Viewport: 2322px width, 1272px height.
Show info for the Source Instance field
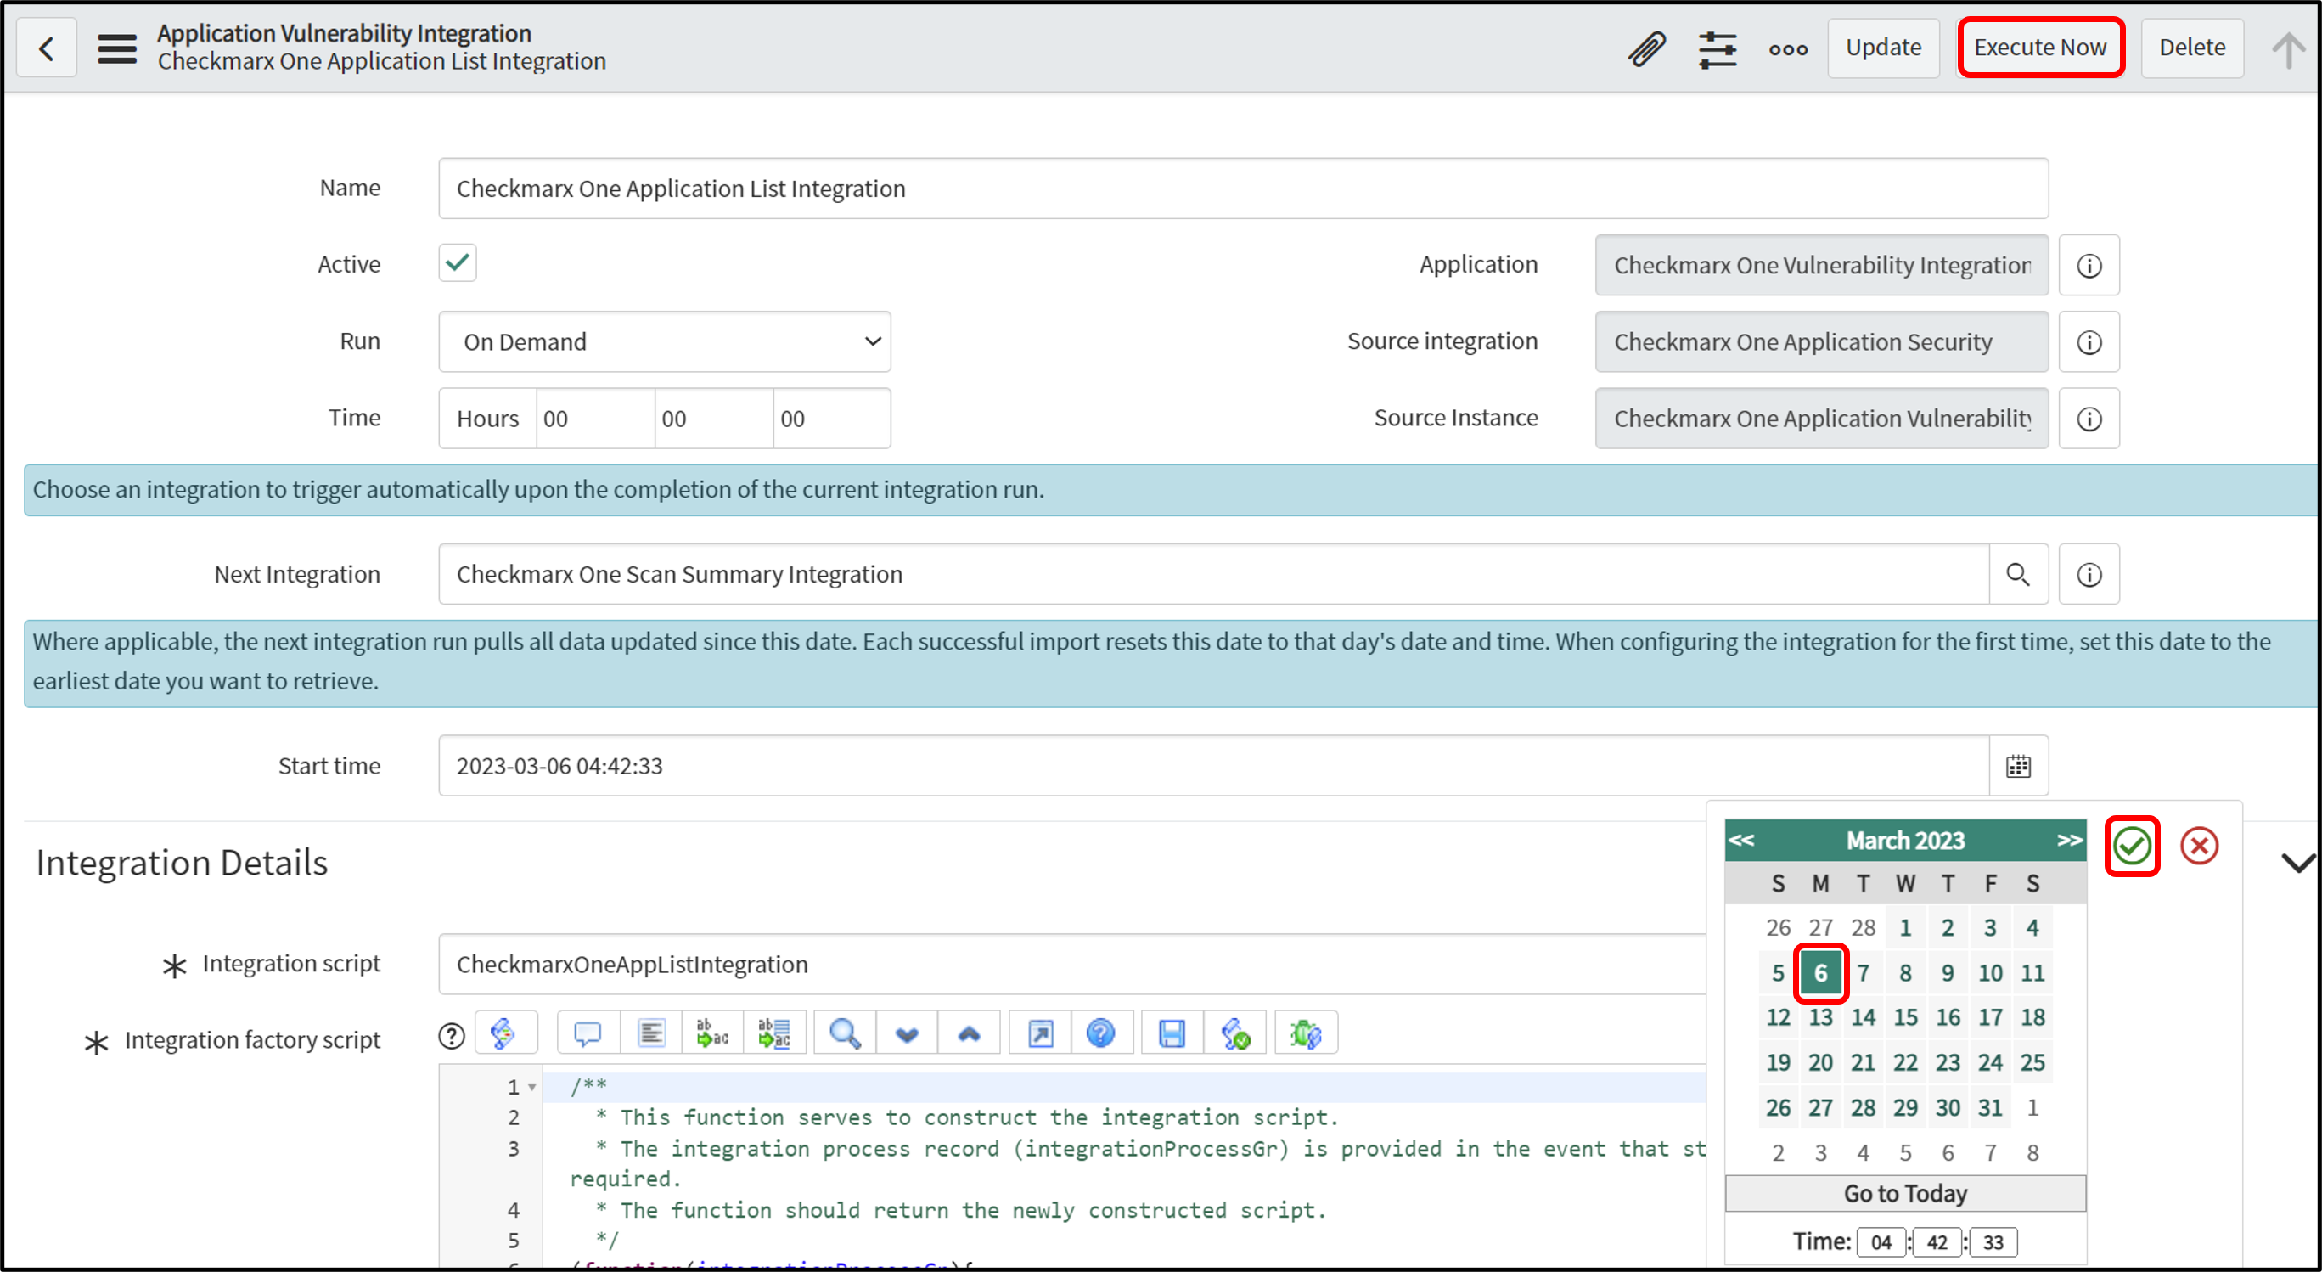coord(2089,419)
